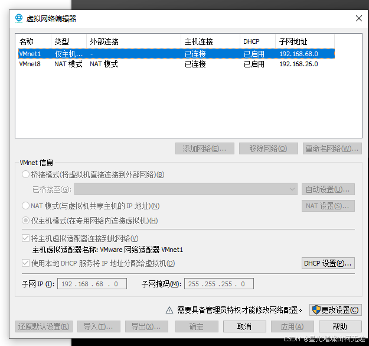Click the Virtual Network Editor globe icon
369x346 pixels.
pos(19,18)
